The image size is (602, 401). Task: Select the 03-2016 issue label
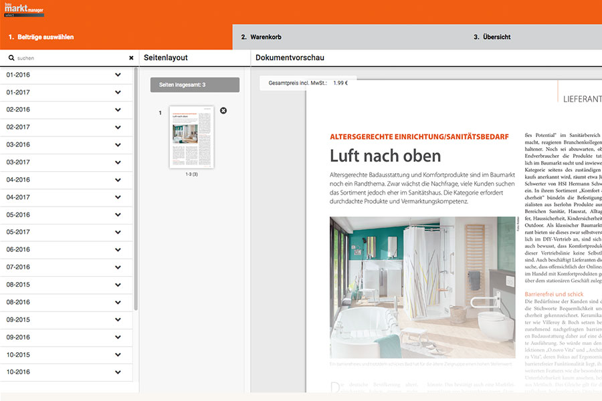coord(18,144)
